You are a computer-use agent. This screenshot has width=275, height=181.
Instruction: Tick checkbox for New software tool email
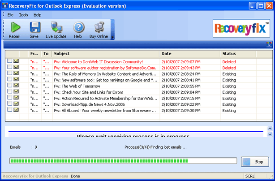click(x=10, y=79)
